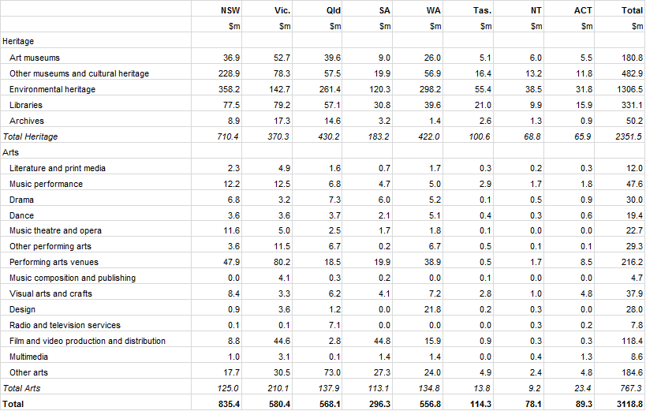Select the Art museums row label

35,58
